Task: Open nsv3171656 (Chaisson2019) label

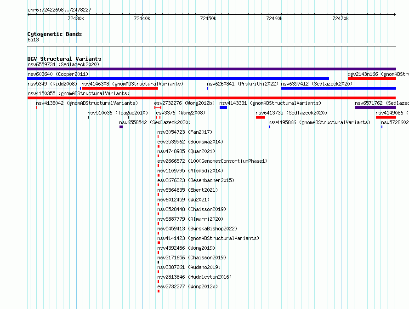Action: pos(192,257)
